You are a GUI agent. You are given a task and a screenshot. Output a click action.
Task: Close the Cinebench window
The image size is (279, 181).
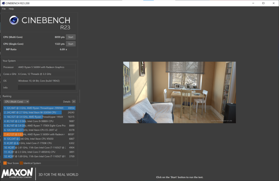coord(274,3)
